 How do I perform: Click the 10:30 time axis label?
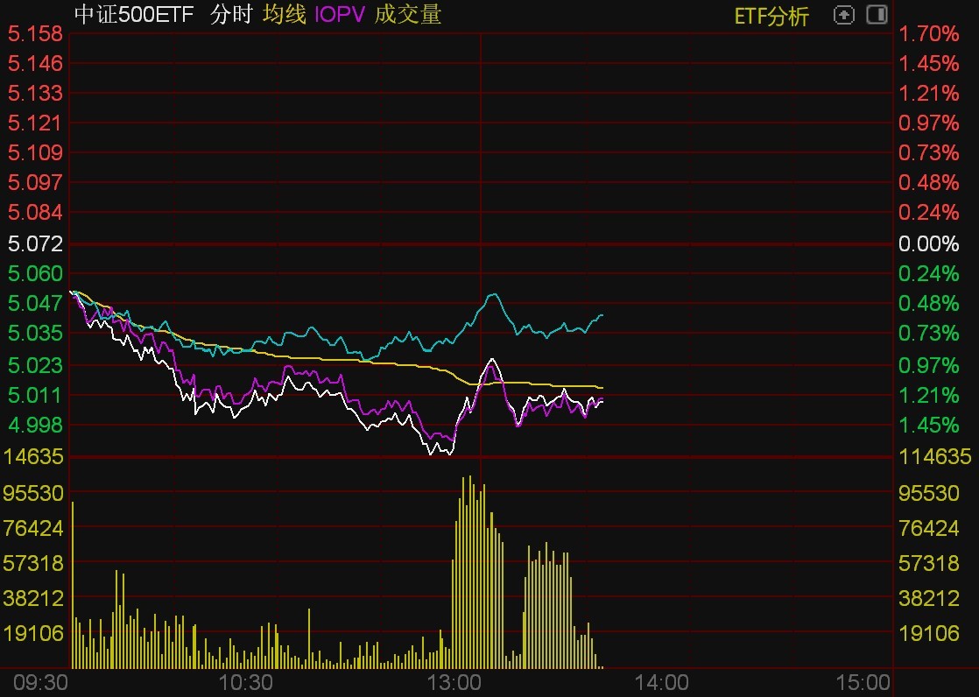coord(245,682)
